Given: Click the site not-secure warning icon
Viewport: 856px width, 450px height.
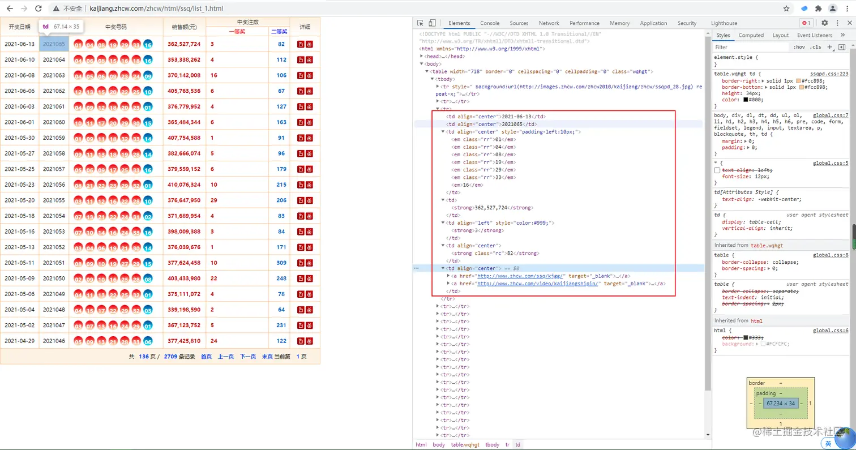Looking at the screenshot, I should [x=56, y=8].
